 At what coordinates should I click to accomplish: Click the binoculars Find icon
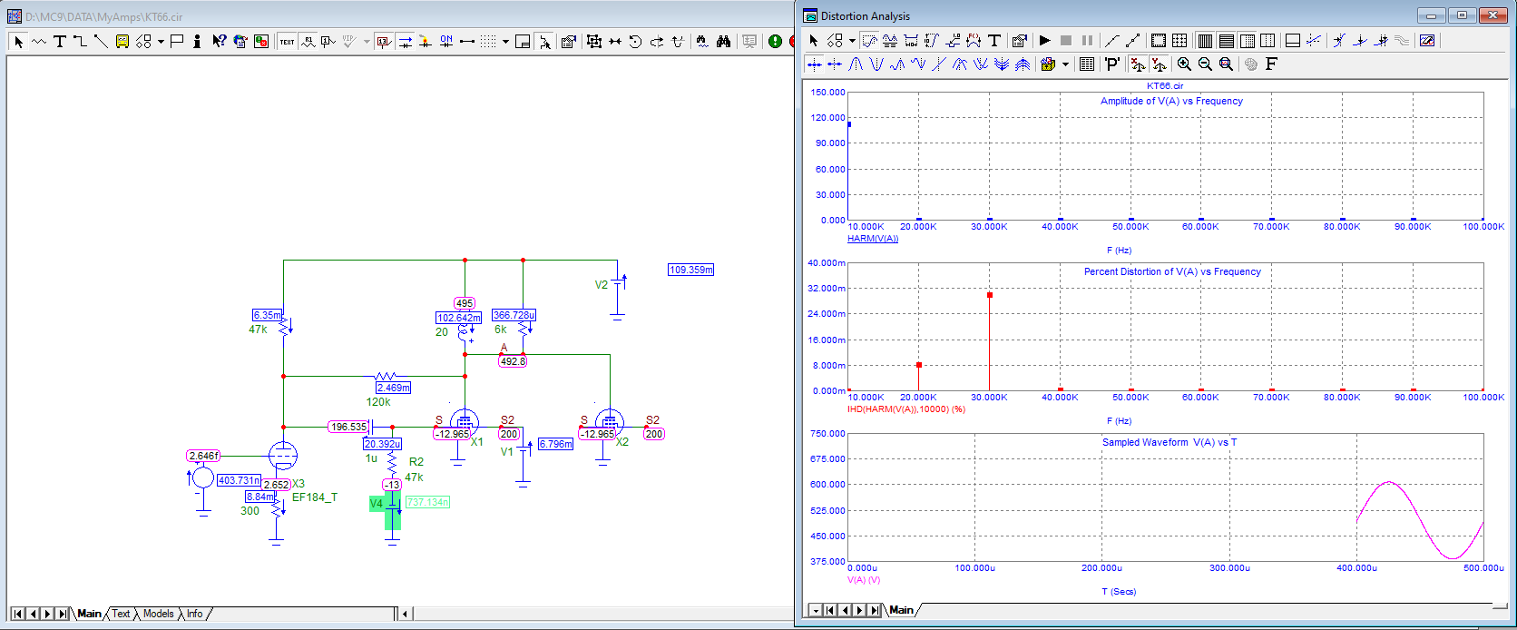point(723,42)
